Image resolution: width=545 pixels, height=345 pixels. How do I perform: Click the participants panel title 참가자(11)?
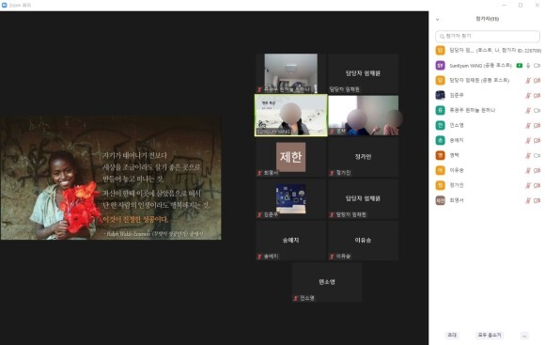[488, 19]
